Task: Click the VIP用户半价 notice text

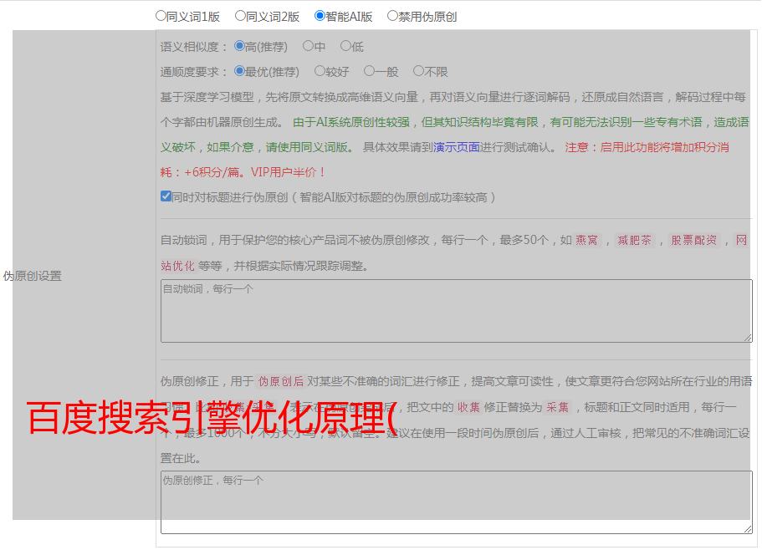Action: coord(287,172)
